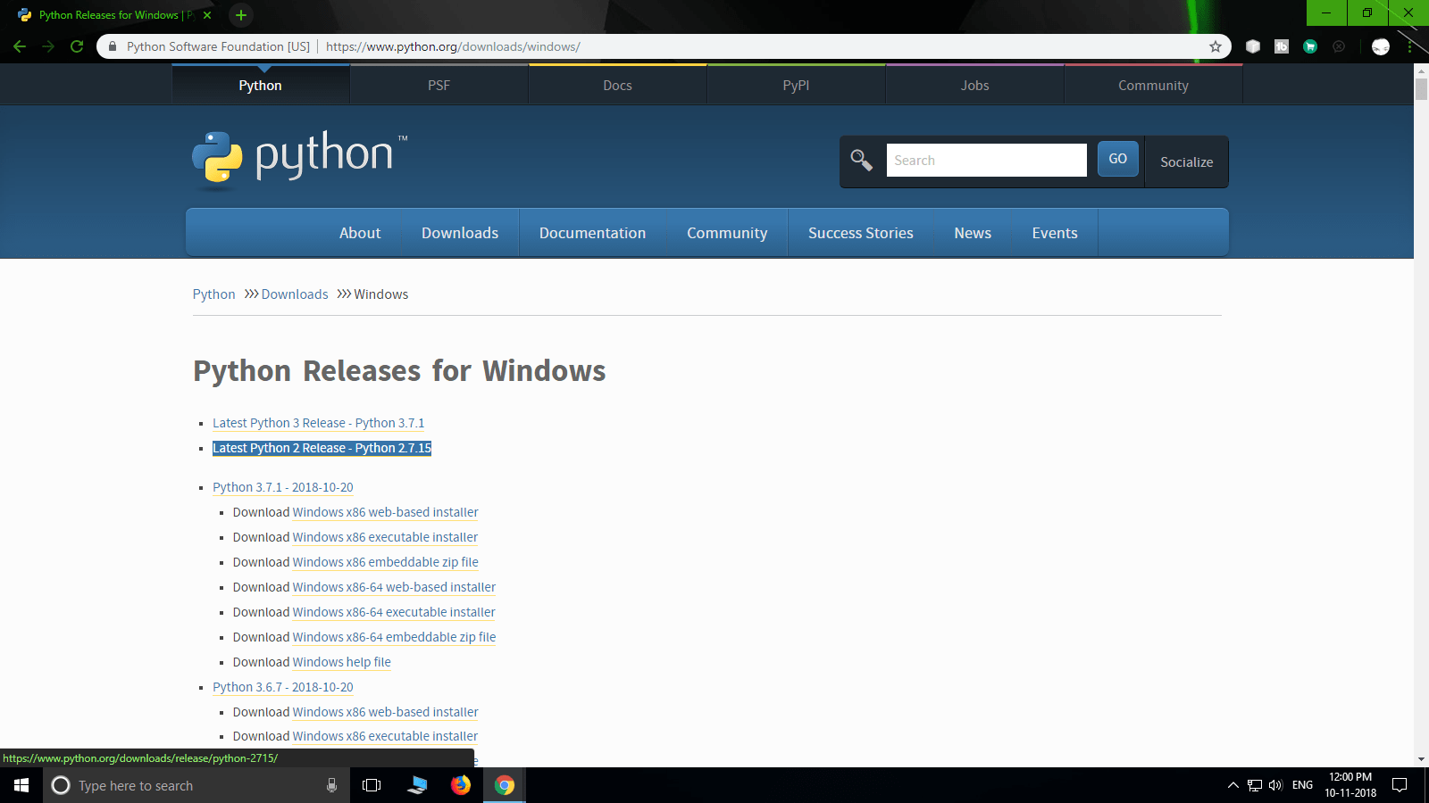Viewport: 1429px width, 803px height.
Task: Download Windows x86 executable installer for 3.7.1
Action: [x=386, y=537]
